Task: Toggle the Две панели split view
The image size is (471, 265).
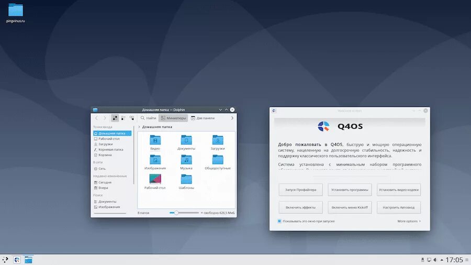Action: click(203, 118)
